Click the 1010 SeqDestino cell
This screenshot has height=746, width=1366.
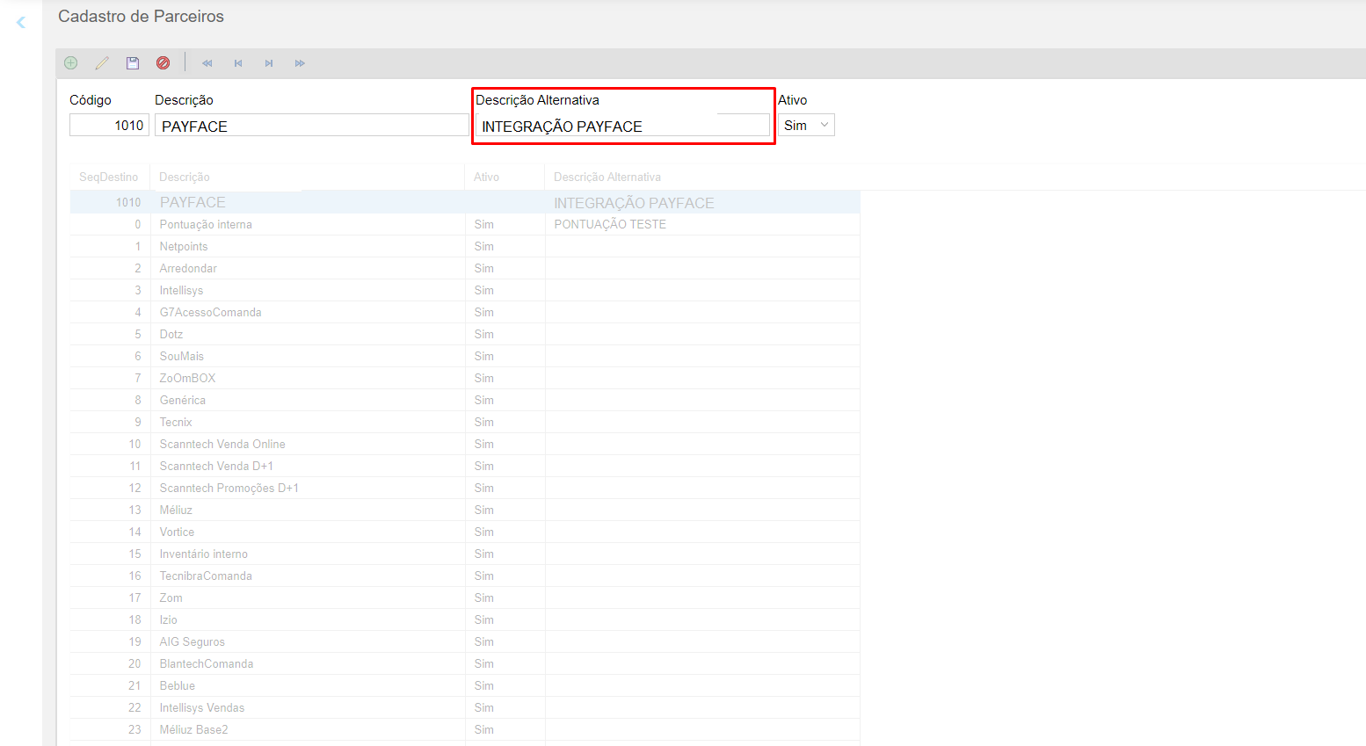click(x=110, y=202)
